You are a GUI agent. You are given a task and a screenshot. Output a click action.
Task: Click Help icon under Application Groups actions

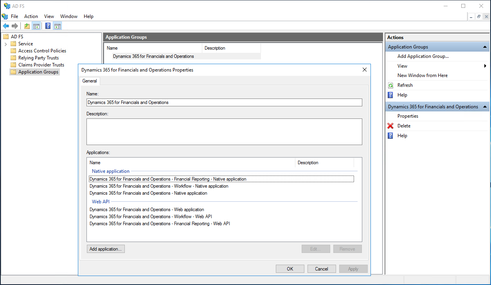pyautogui.click(x=390, y=95)
